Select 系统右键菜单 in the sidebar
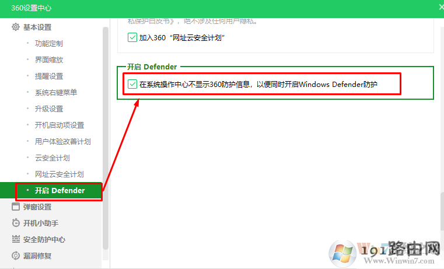 click(x=56, y=93)
